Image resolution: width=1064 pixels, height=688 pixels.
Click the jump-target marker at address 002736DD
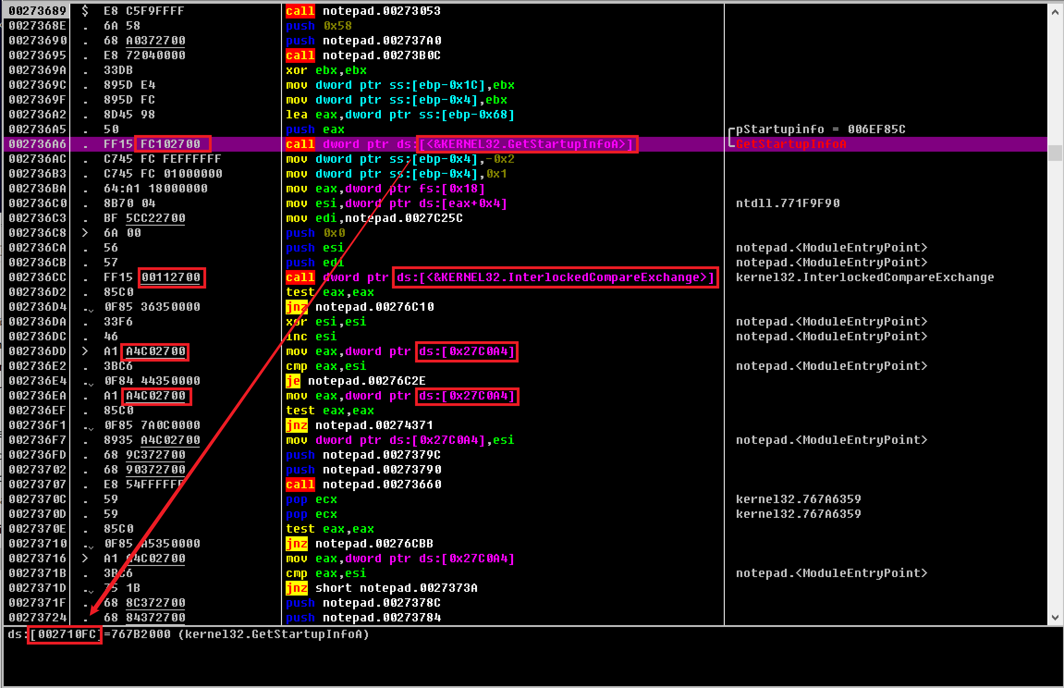point(85,351)
